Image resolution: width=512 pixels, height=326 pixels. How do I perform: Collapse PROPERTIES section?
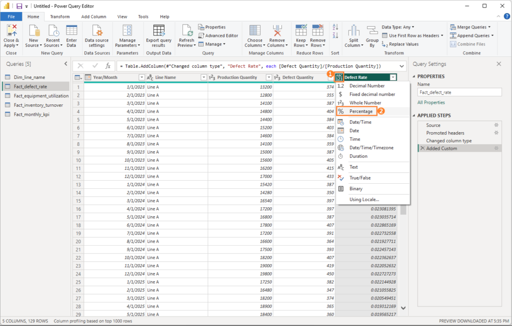pos(414,76)
